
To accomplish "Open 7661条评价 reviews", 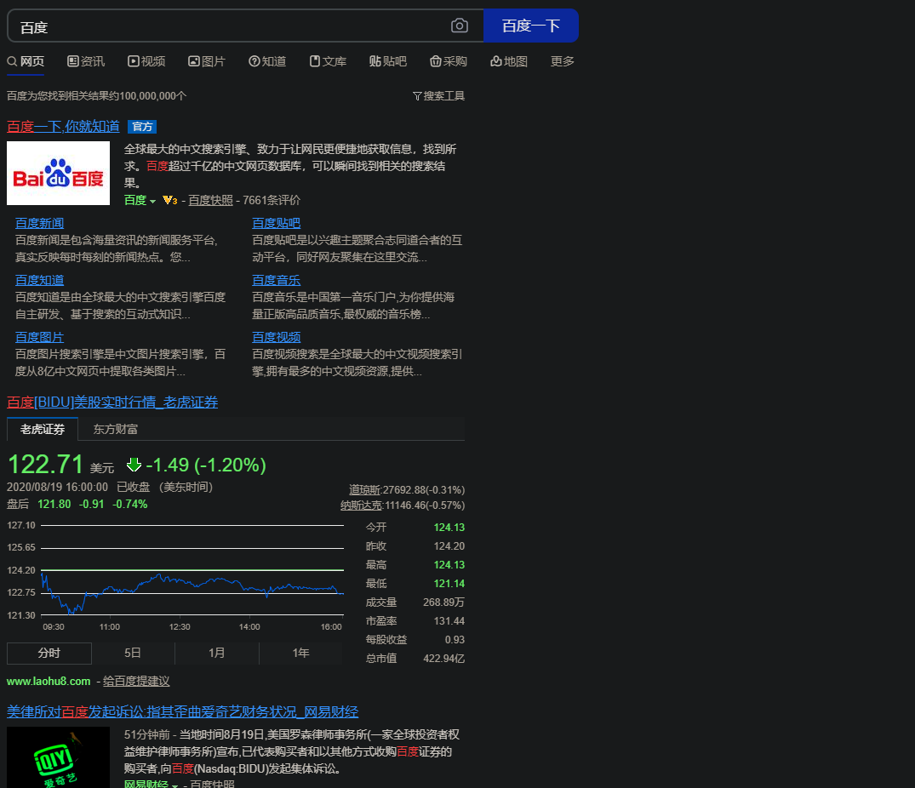I will [272, 200].
